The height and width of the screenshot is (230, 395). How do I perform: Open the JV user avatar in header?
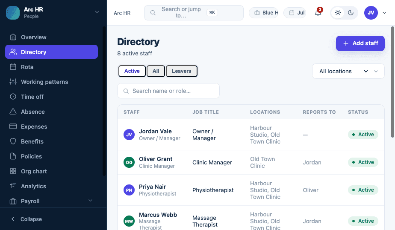click(x=371, y=12)
